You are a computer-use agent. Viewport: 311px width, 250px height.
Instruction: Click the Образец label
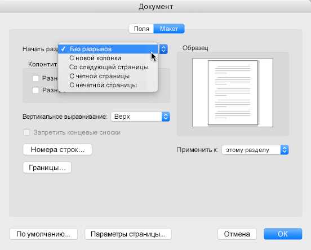click(x=195, y=48)
